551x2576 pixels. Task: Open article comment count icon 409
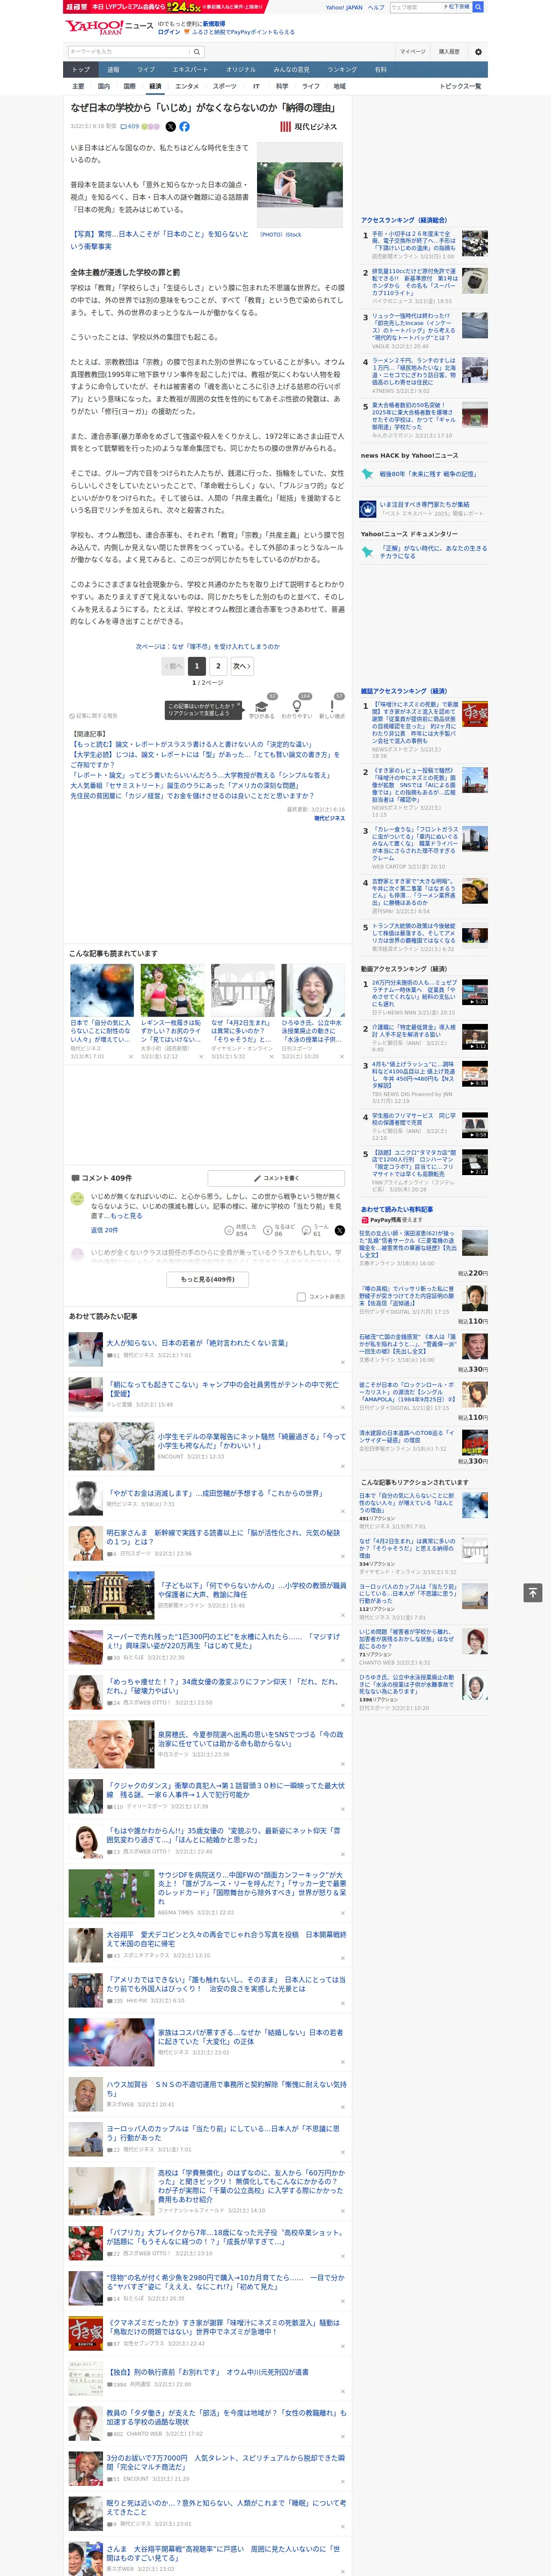pos(130,127)
